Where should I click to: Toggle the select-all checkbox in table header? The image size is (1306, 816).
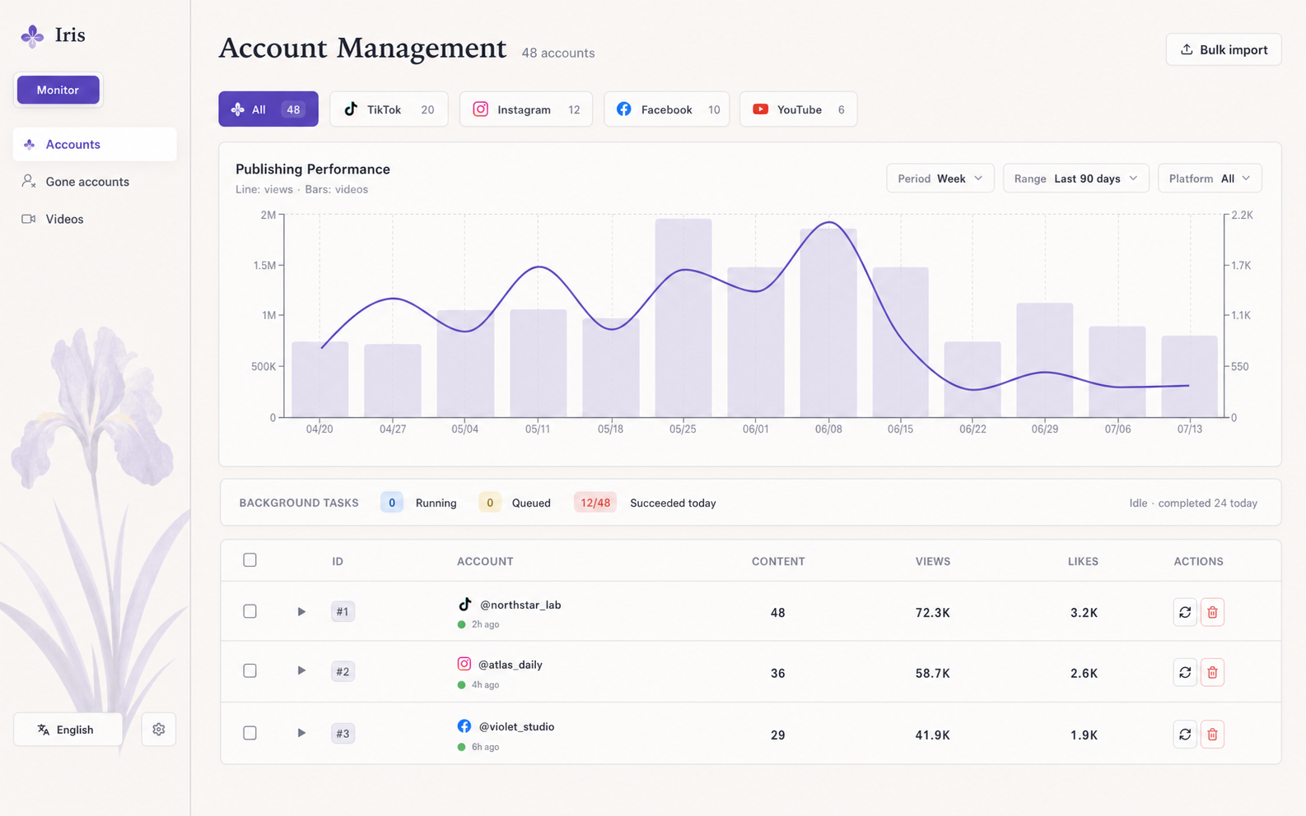(250, 560)
